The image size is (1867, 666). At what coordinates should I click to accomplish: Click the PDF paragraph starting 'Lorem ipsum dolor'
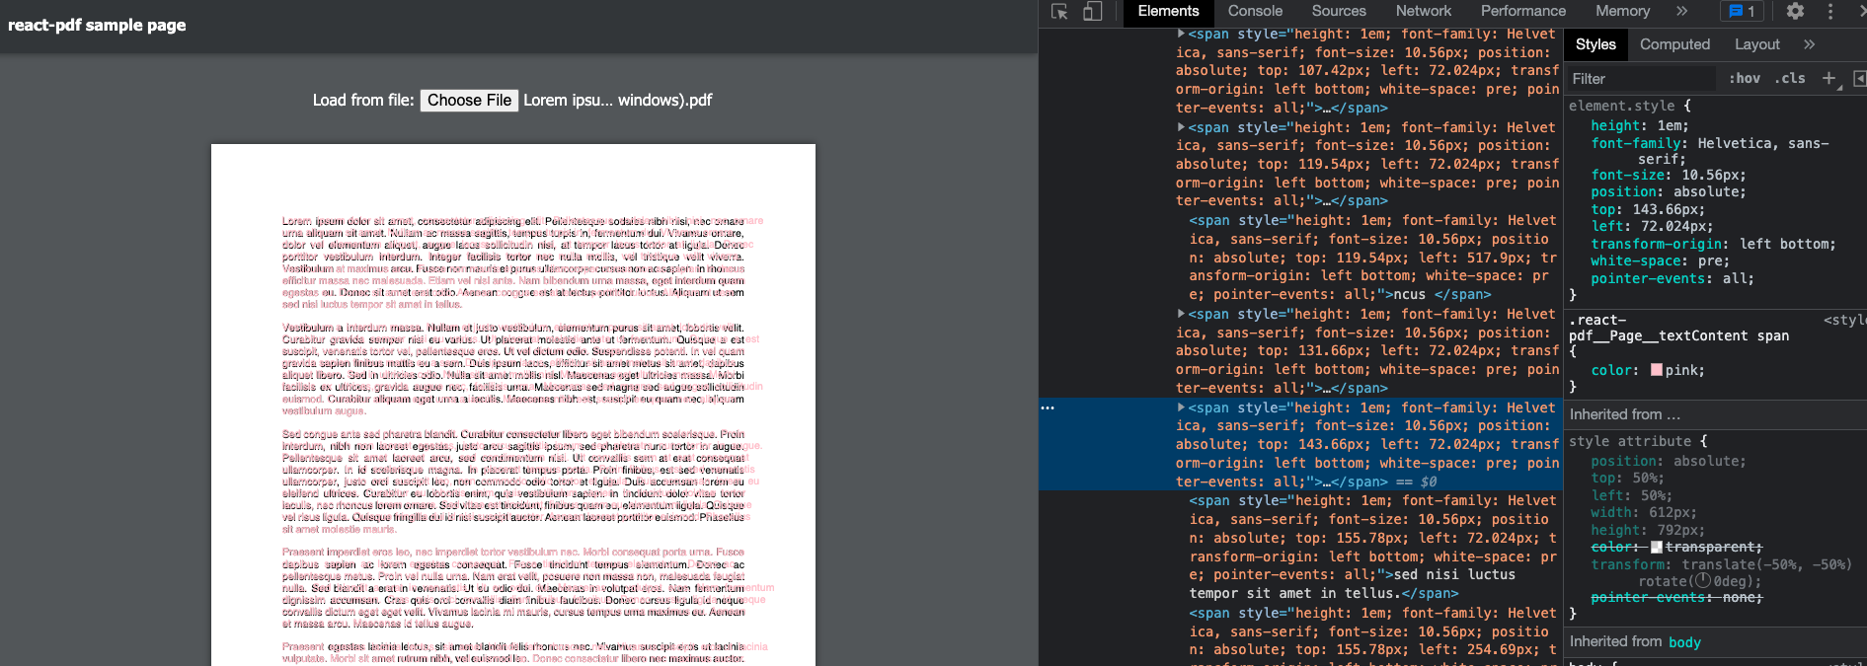[513, 262]
